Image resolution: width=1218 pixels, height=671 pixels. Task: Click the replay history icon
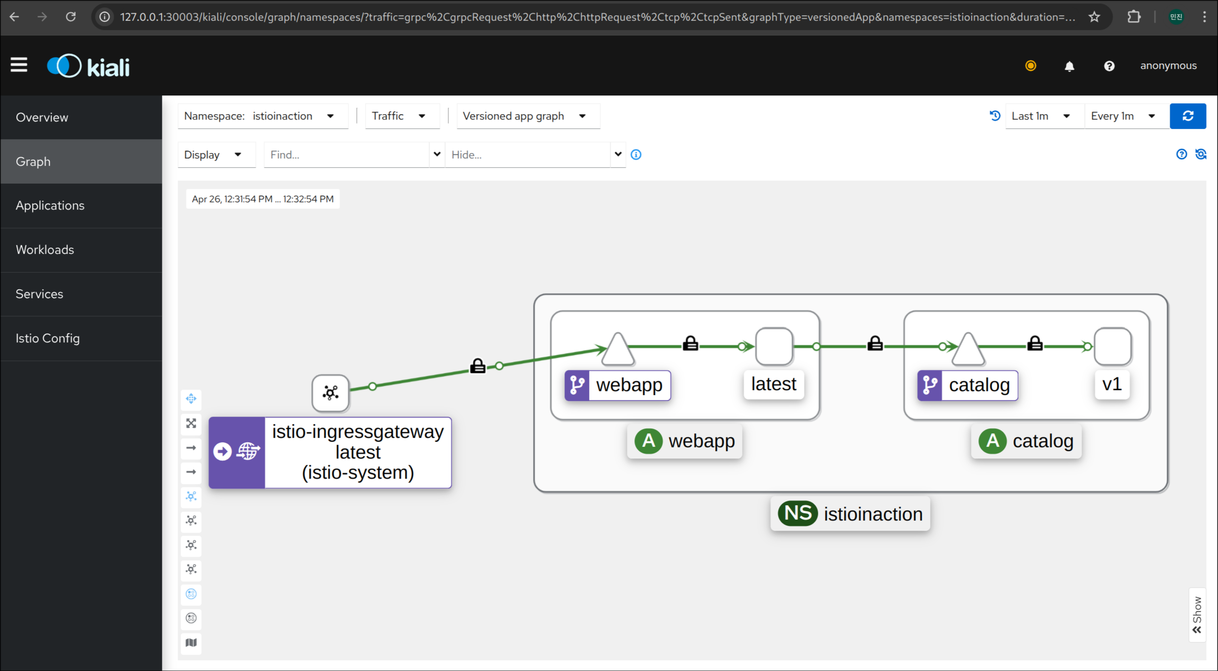pos(995,116)
